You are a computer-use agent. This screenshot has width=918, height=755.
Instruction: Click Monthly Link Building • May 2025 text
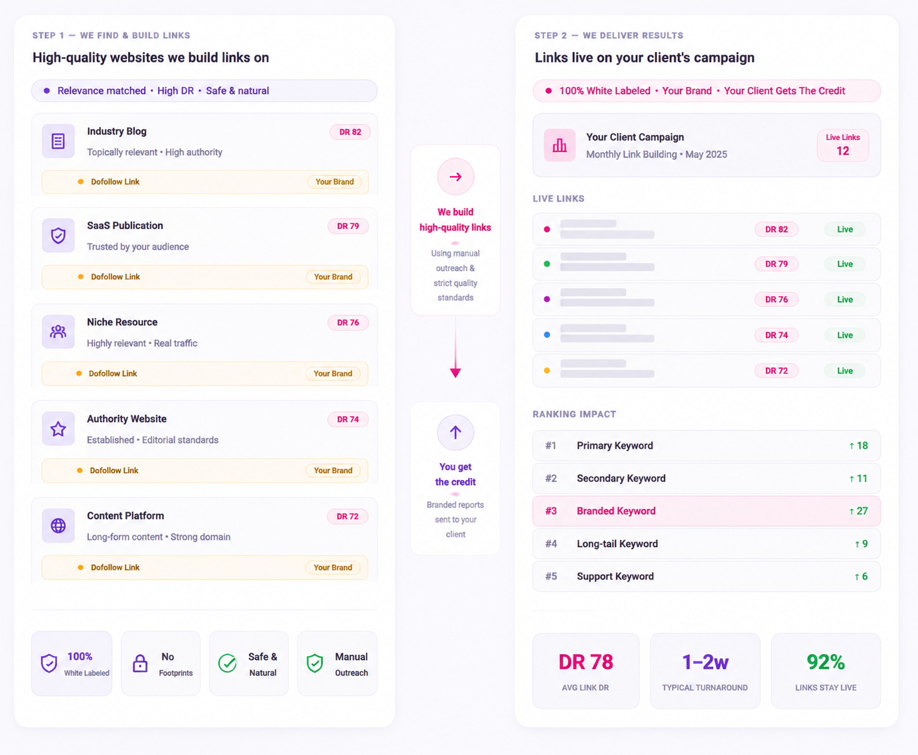(656, 155)
